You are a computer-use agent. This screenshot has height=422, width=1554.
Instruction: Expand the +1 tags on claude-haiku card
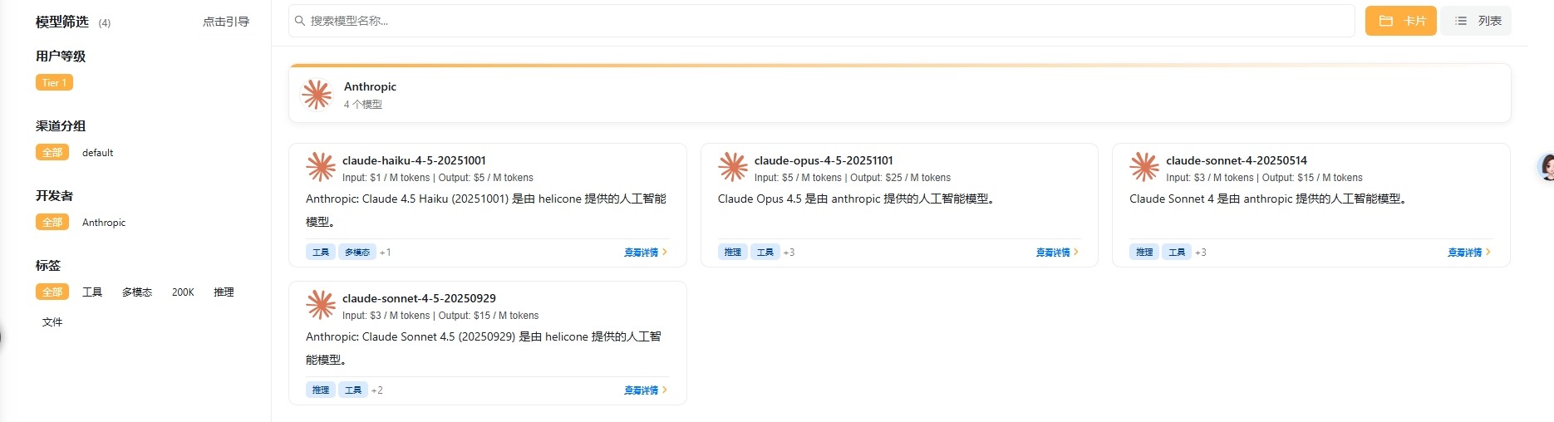coord(385,253)
